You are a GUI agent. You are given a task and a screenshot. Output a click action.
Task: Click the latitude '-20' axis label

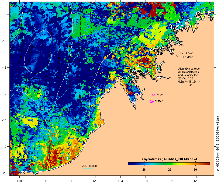[x=4, y=173]
